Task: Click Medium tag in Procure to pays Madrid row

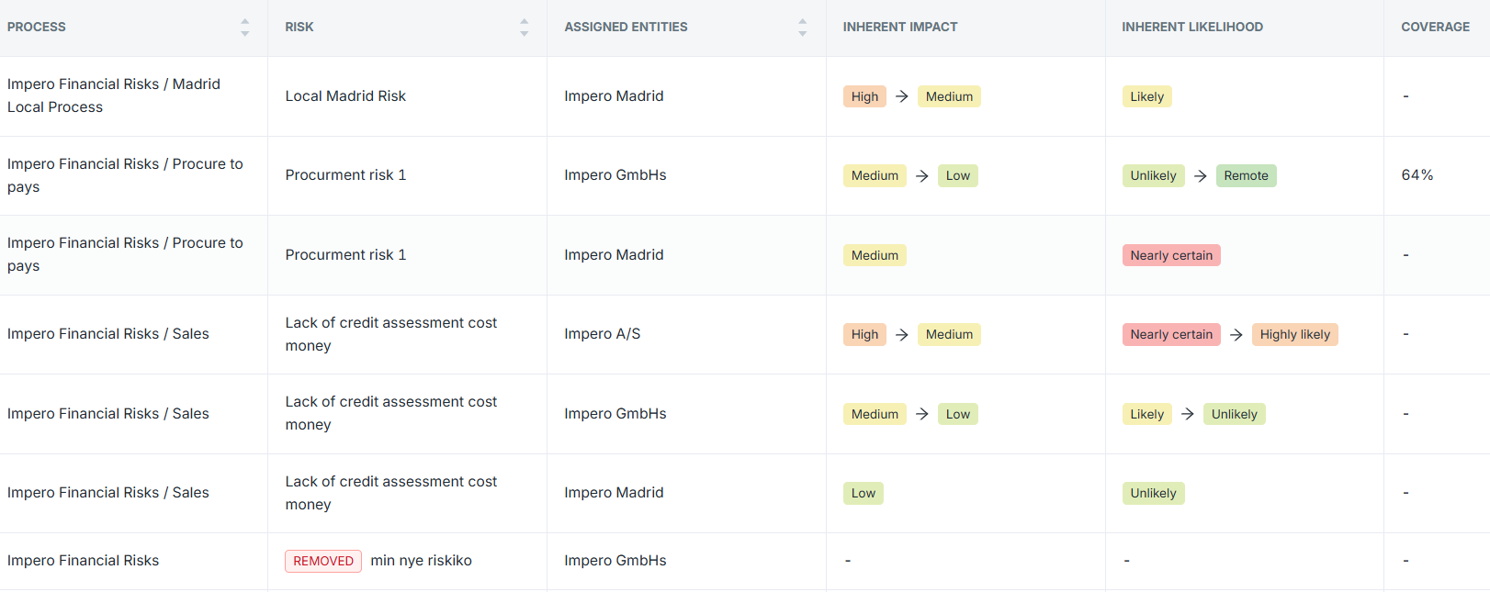Action: click(875, 255)
